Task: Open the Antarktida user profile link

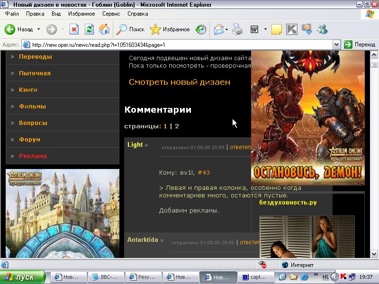Action: coord(143,240)
